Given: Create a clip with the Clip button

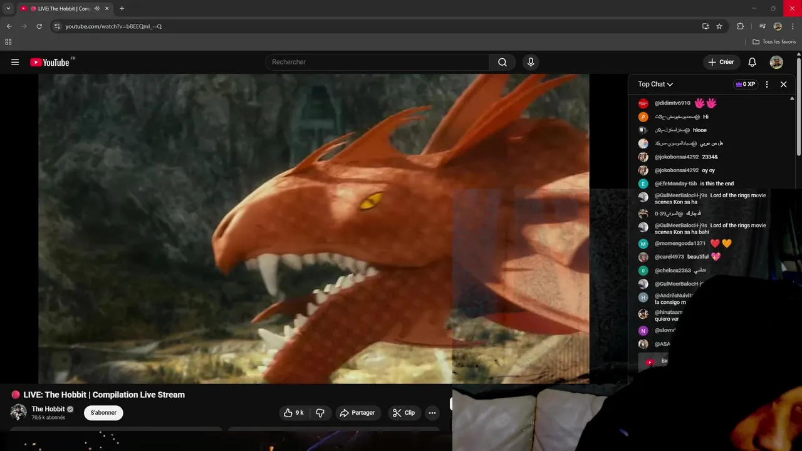Looking at the screenshot, I should tap(404, 413).
